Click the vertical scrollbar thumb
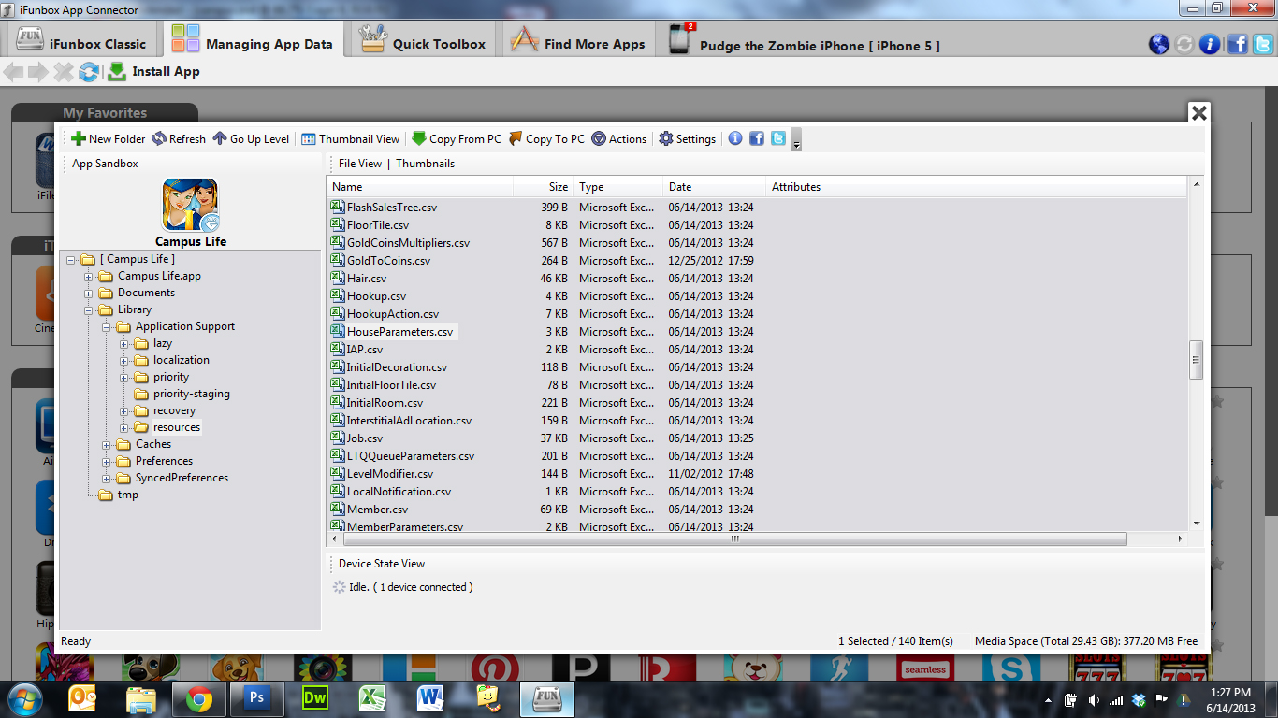Viewport: 1278px width, 718px height. tap(1196, 360)
